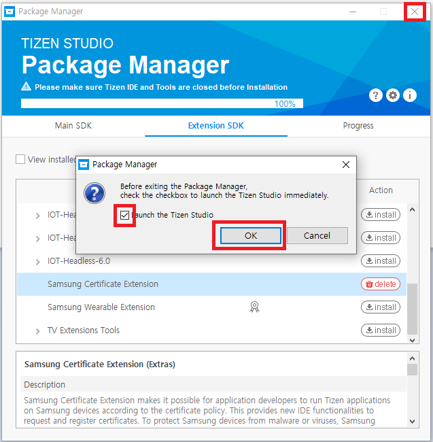The image size is (433, 442).
Task: Select the Extension SDK tab
Action: tap(216, 126)
